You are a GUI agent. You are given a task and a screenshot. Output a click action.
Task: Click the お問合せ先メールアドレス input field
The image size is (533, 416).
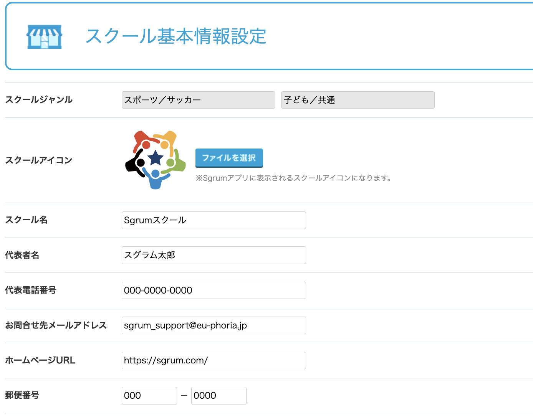[214, 325]
